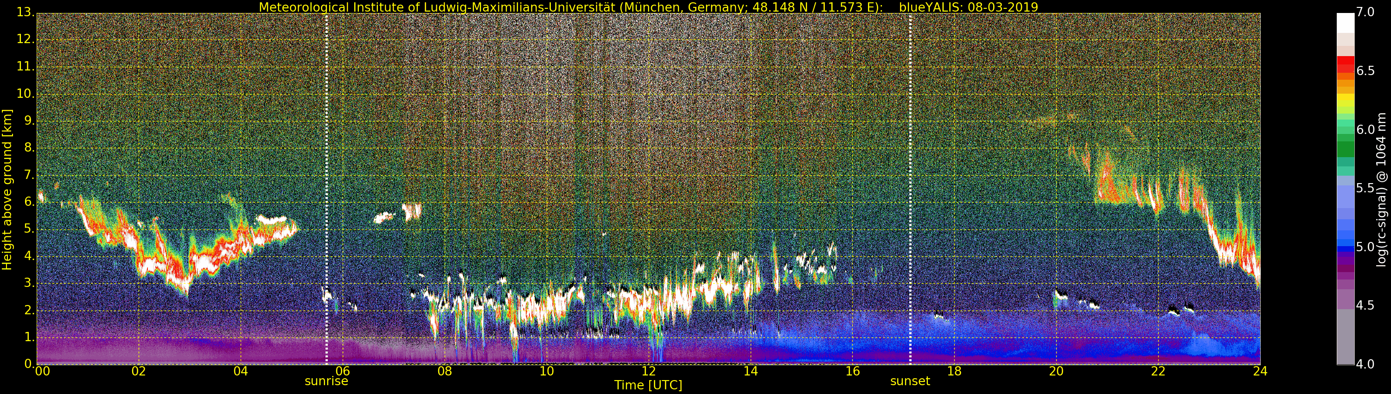1391x394 pixels.
Task: Click the height axis tick label '7.'
Action: pos(29,175)
